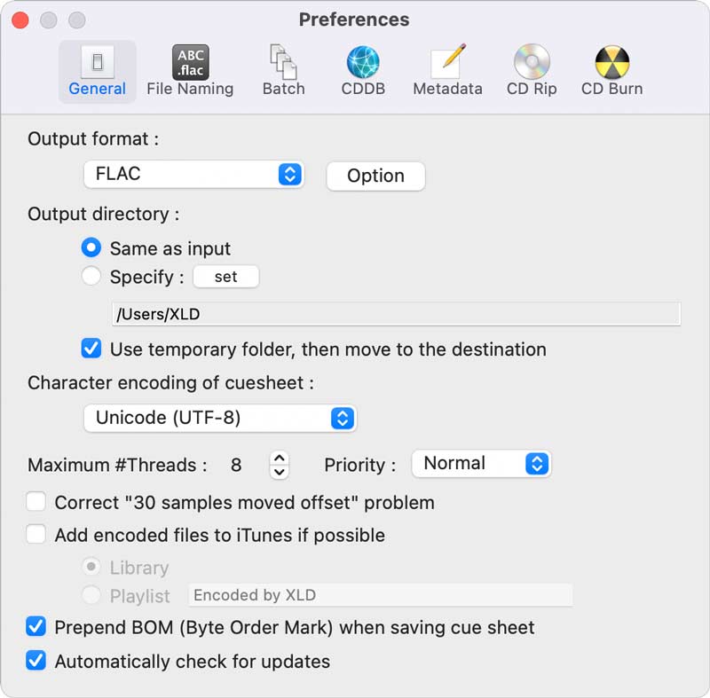Click the /Users/XLD path field
The image size is (710, 698).
point(396,314)
